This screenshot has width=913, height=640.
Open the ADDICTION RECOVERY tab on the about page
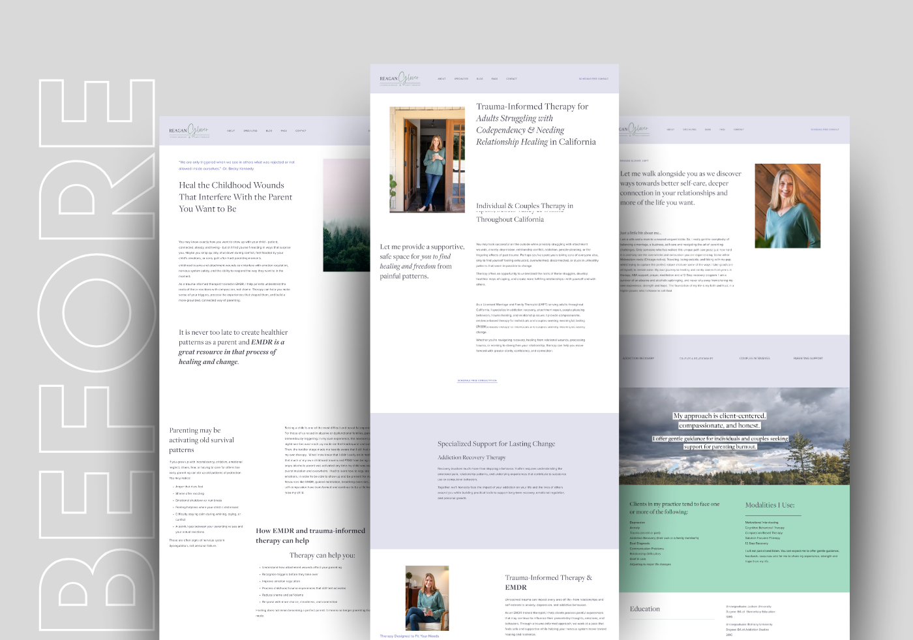pos(638,358)
